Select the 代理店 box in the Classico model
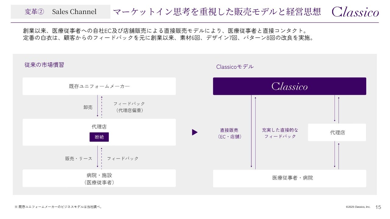This screenshot has width=390, height=219. pyautogui.click(x=337, y=133)
